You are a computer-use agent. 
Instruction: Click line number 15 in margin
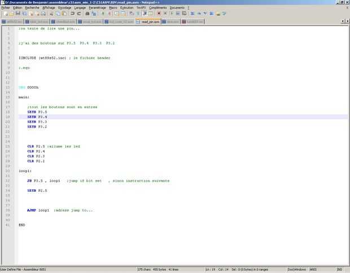[7, 97]
